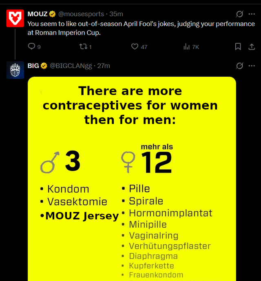Image resolution: width=261 pixels, height=281 pixels.
Task: Open more options on the BIG tweet
Action: click(x=252, y=66)
